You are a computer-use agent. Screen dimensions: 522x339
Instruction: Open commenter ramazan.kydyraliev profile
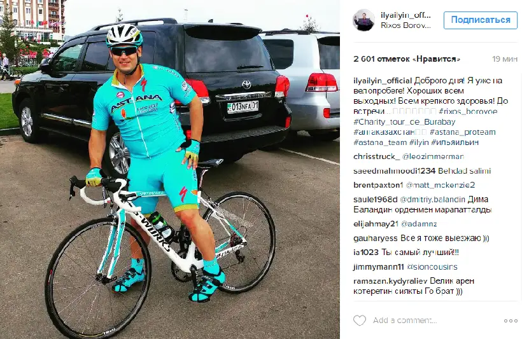click(390, 280)
